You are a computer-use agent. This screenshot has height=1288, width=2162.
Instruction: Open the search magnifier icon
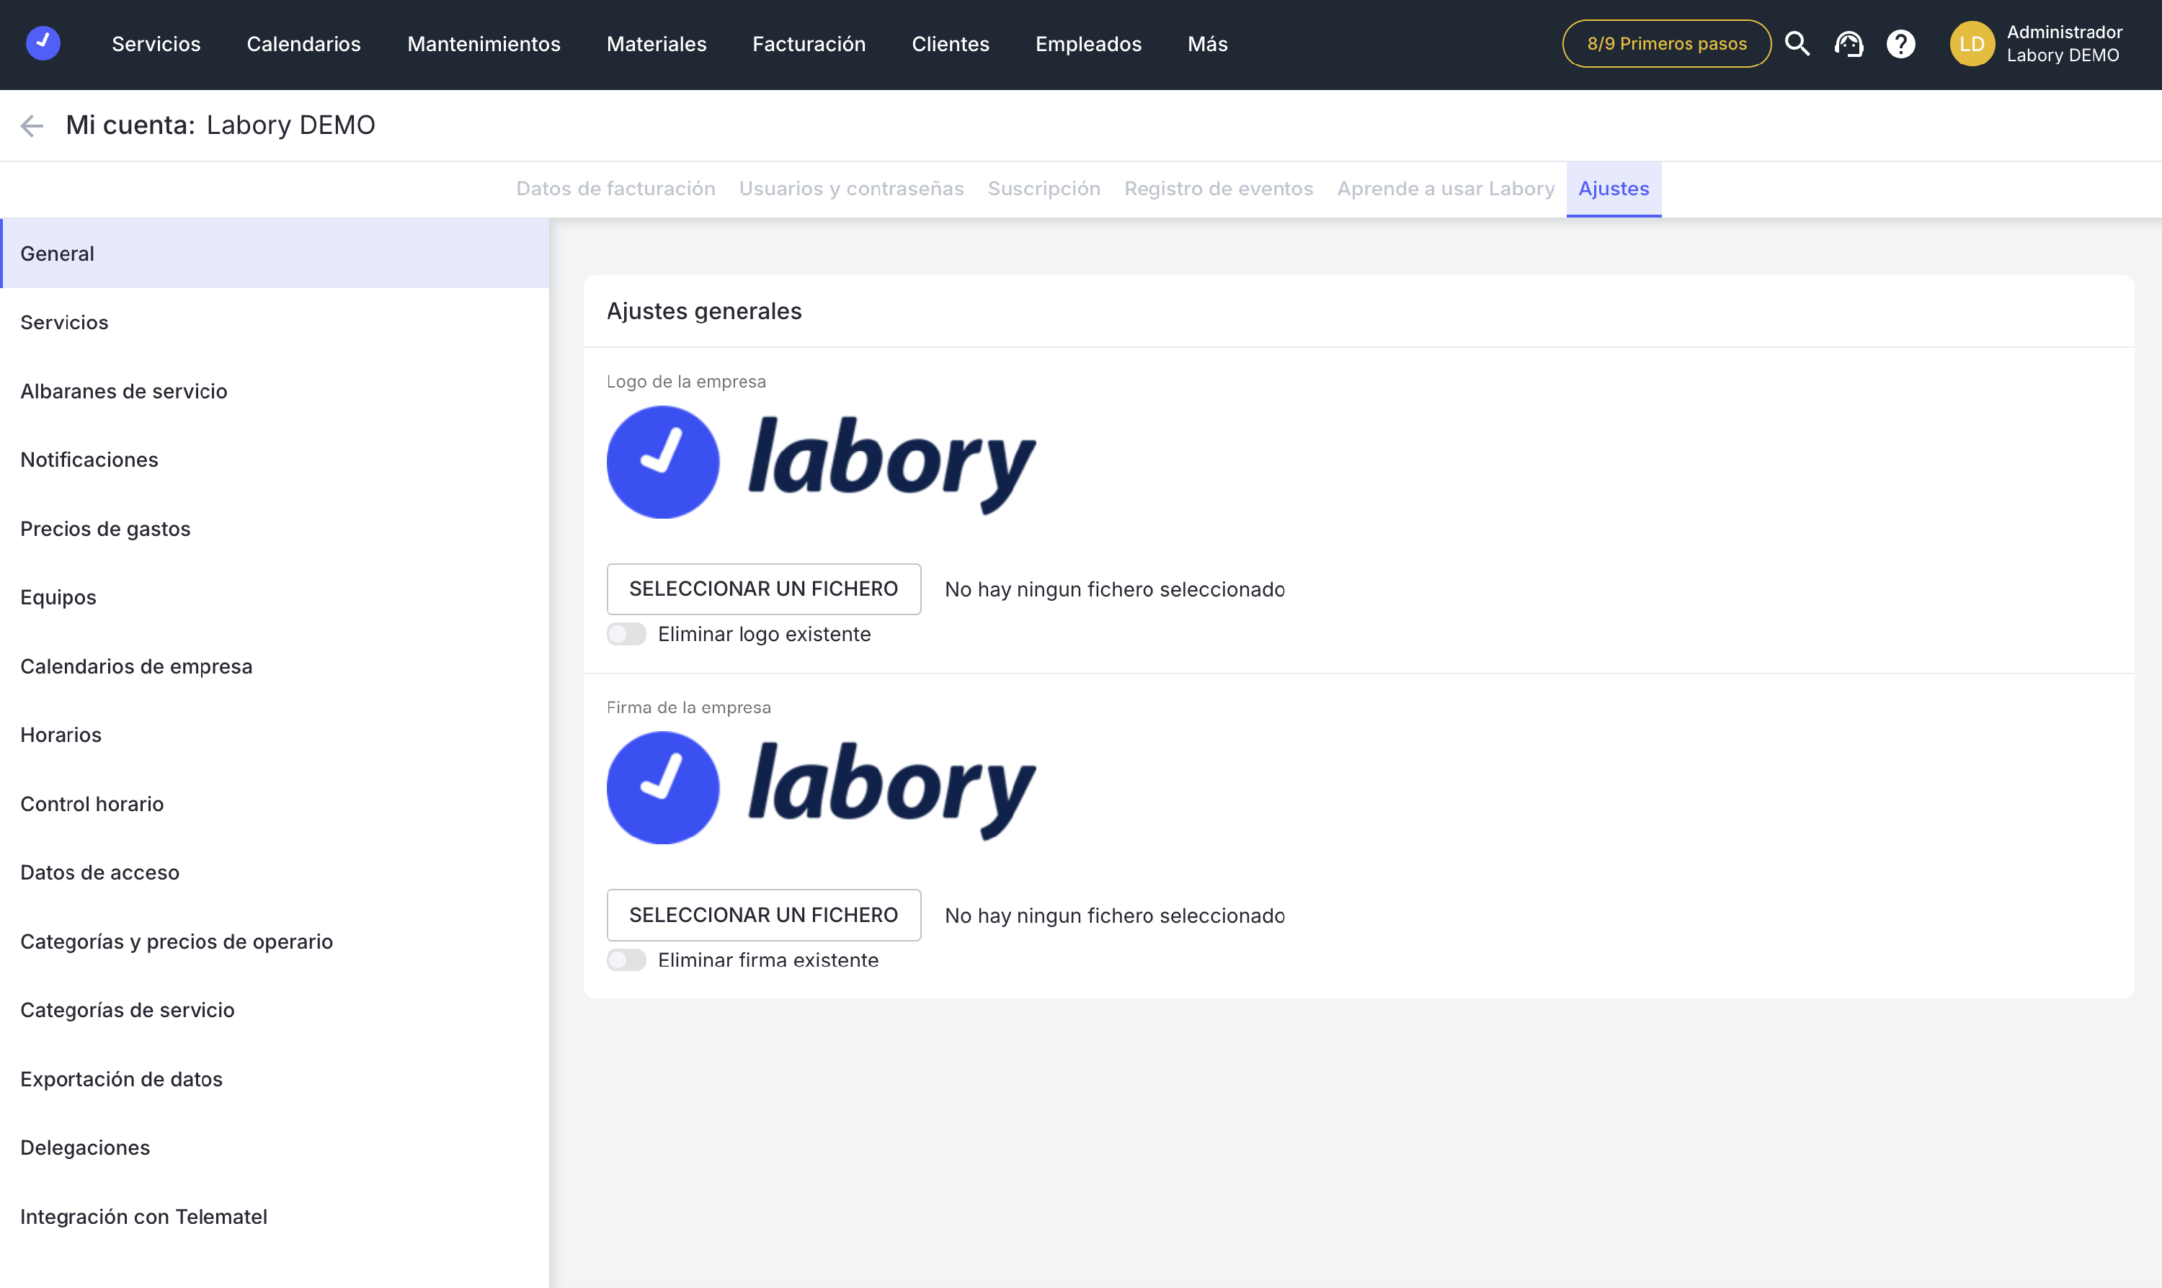(x=1797, y=43)
